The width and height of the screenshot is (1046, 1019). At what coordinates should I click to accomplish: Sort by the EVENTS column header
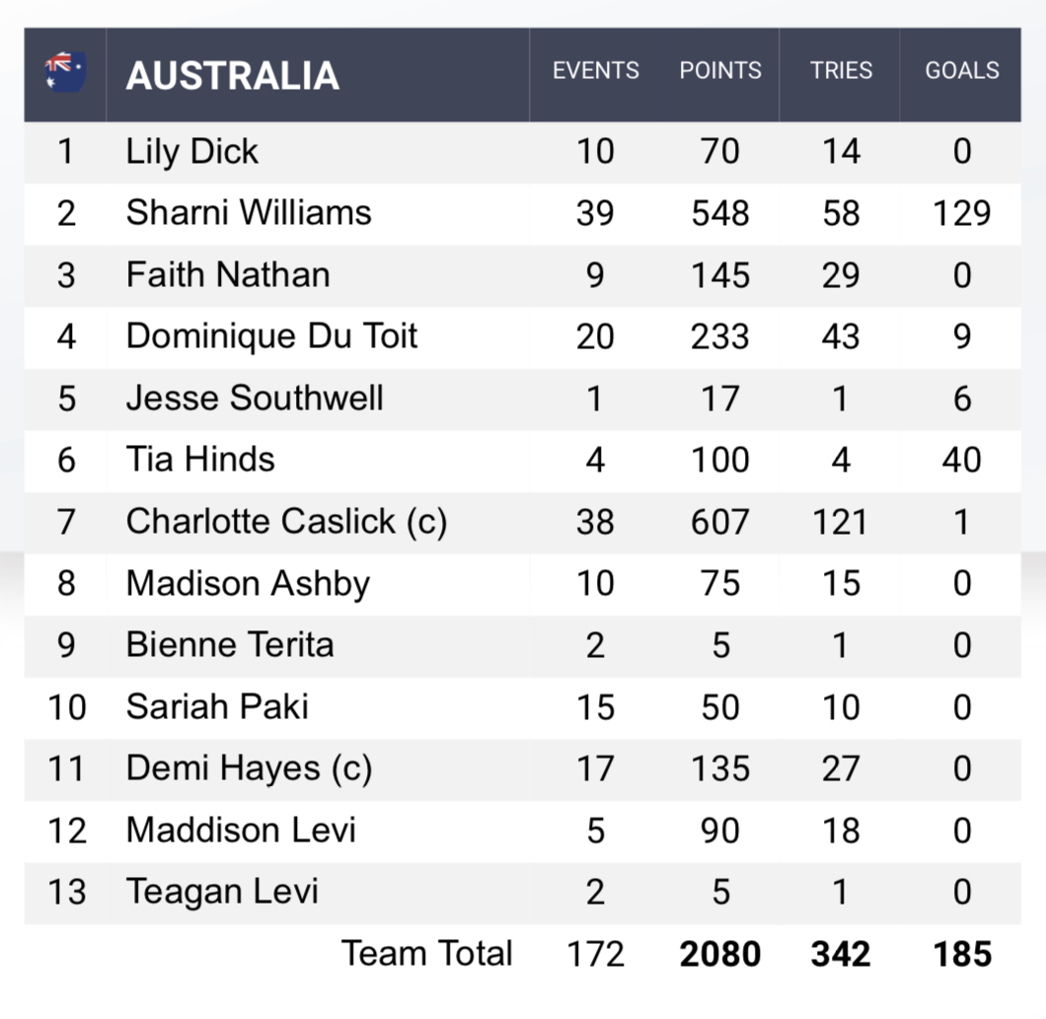(x=595, y=71)
